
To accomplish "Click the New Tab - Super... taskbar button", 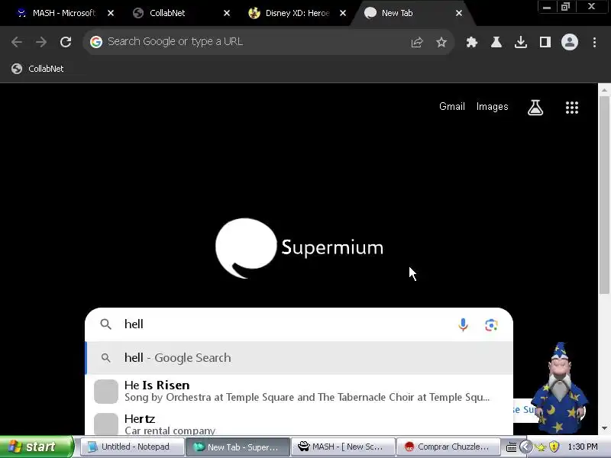I will pos(238,447).
